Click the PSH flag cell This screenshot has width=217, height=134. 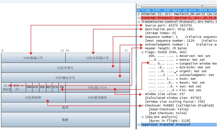pos(43,87)
